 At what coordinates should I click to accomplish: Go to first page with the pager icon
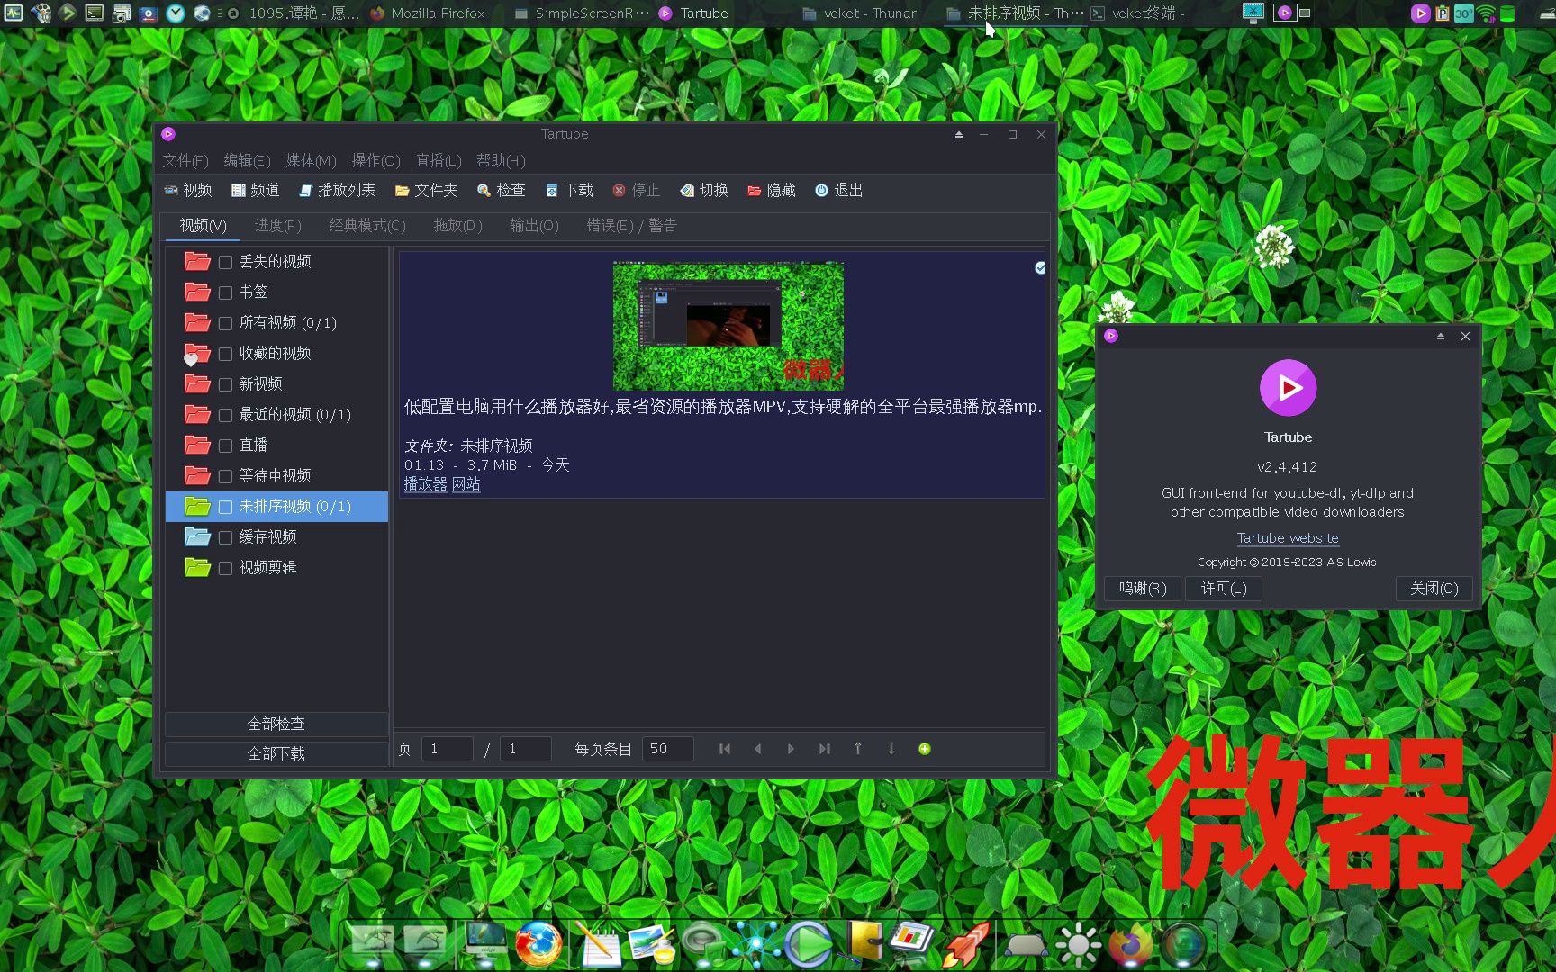pos(725,749)
